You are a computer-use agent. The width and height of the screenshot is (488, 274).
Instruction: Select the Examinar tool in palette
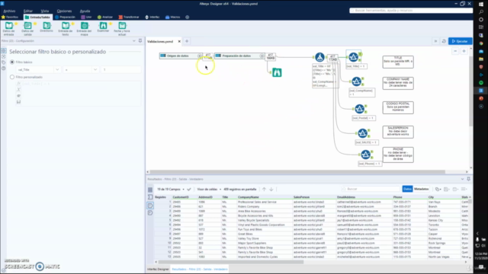pos(103,27)
